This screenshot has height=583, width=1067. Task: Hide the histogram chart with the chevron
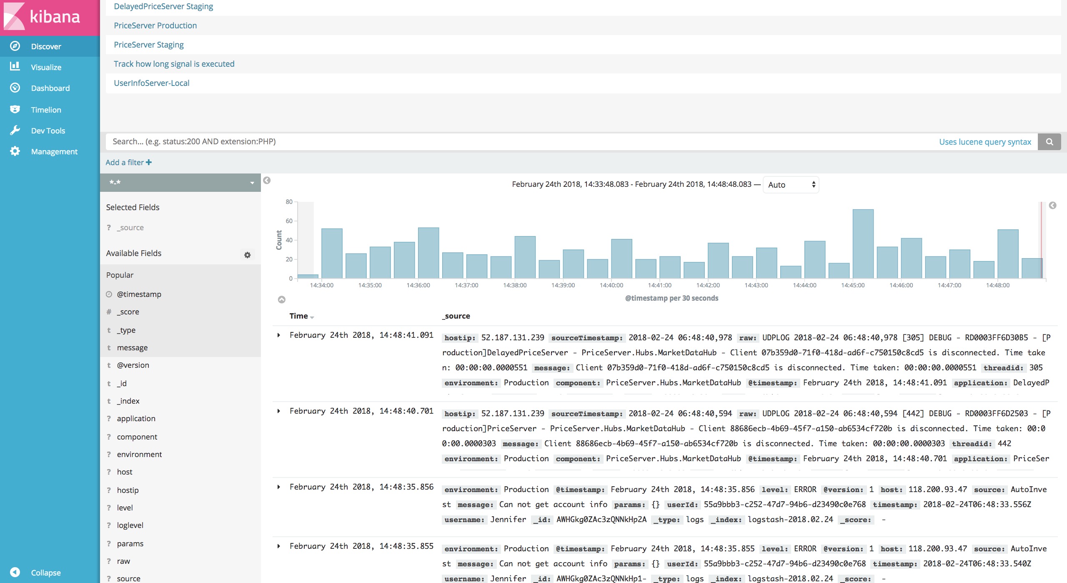tap(282, 299)
